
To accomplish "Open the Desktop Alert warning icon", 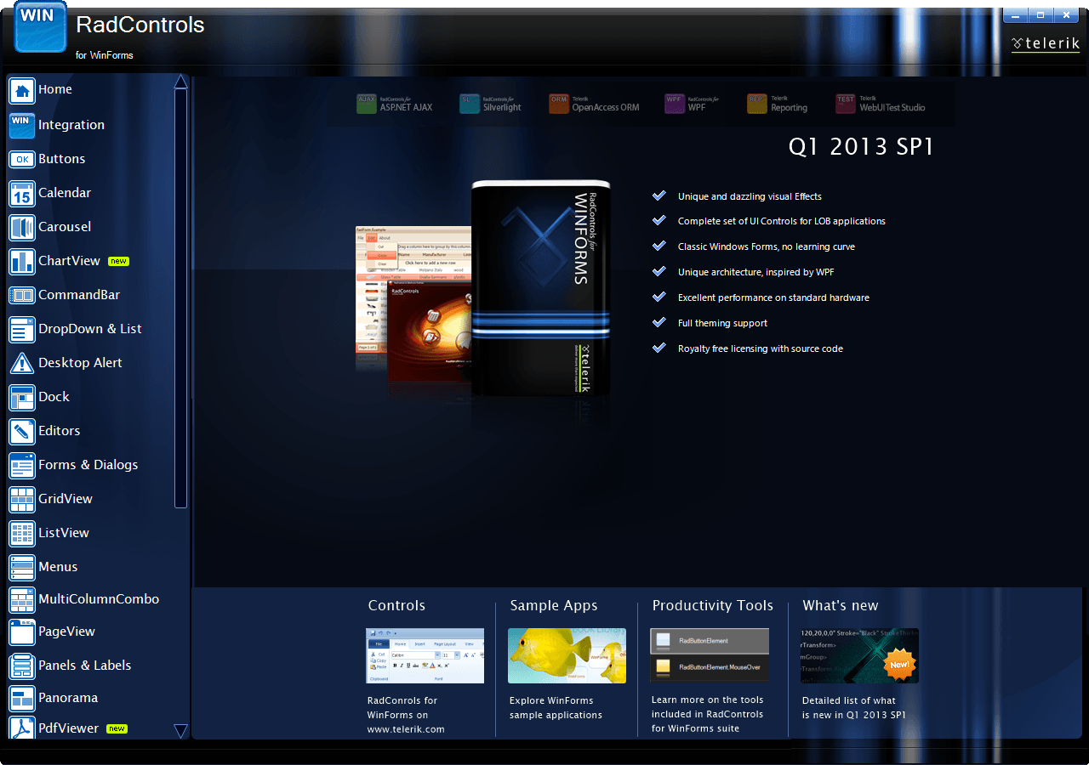I will pyautogui.click(x=22, y=363).
